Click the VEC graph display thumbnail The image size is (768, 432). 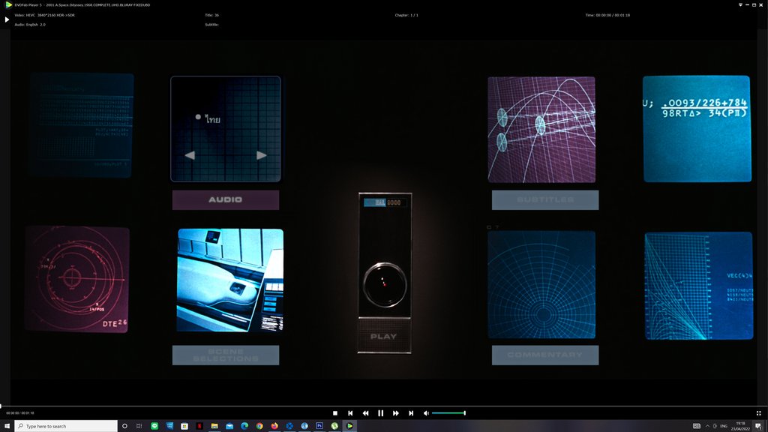click(699, 286)
